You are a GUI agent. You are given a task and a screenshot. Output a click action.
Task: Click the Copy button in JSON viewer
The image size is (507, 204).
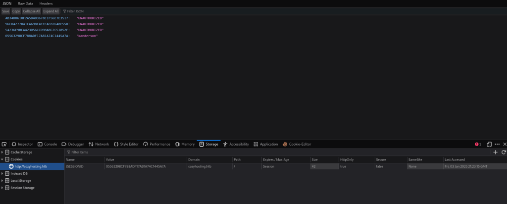[x=16, y=11]
